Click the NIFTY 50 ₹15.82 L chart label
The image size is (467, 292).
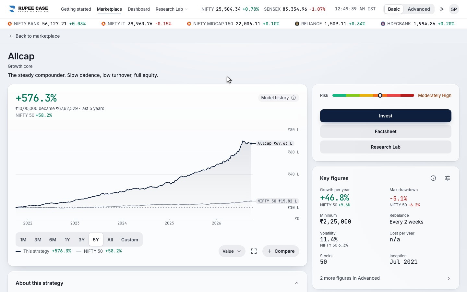coord(277,201)
